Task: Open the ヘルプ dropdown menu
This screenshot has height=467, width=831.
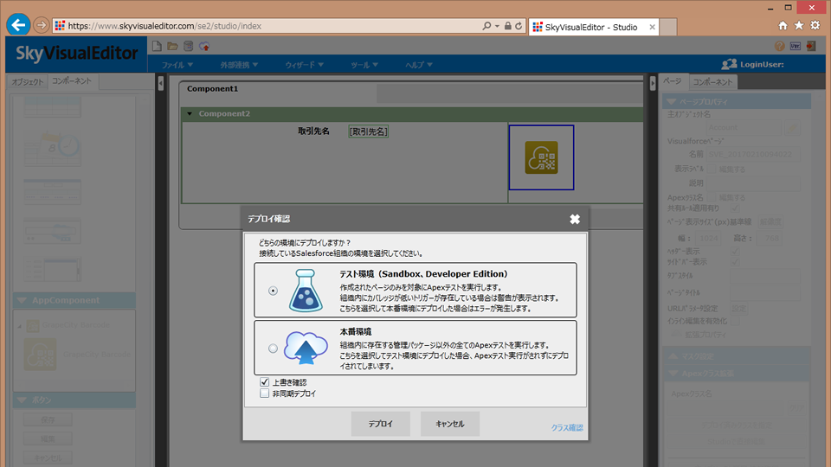Action: pyautogui.click(x=419, y=65)
